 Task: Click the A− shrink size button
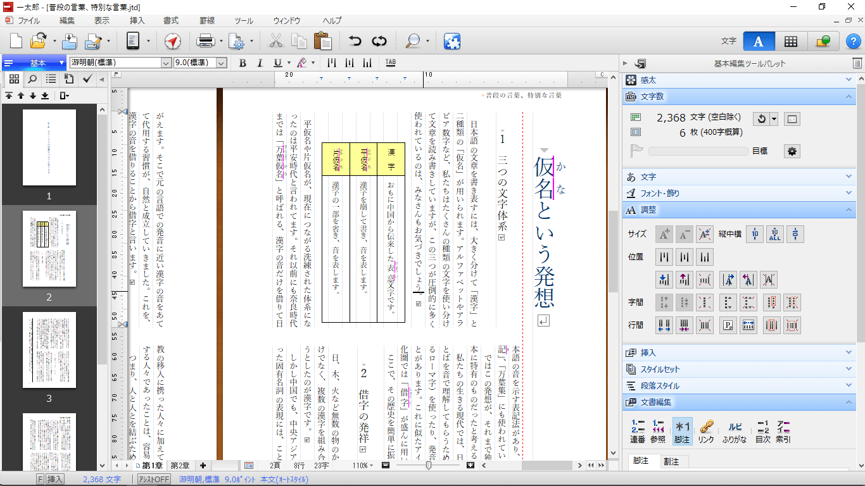click(685, 234)
